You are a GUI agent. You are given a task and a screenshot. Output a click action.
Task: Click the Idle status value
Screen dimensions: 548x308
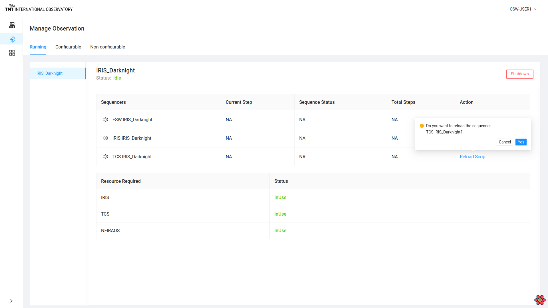[x=117, y=78]
